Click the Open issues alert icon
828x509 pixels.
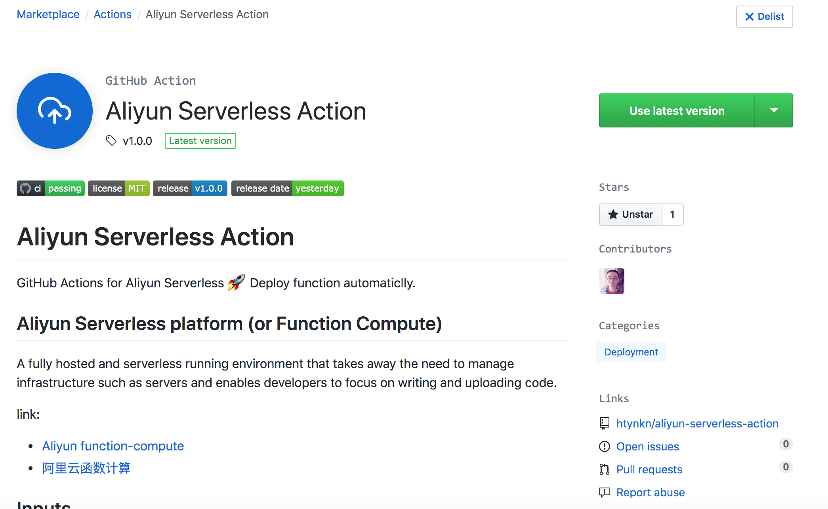pos(605,446)
